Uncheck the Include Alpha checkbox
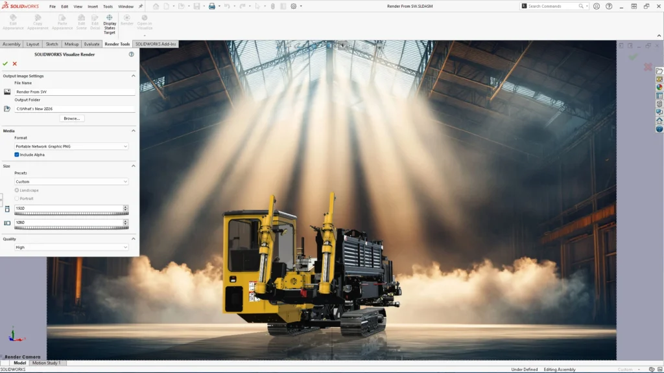The width and height of the screenshot is (664, 373). (16, 156)
